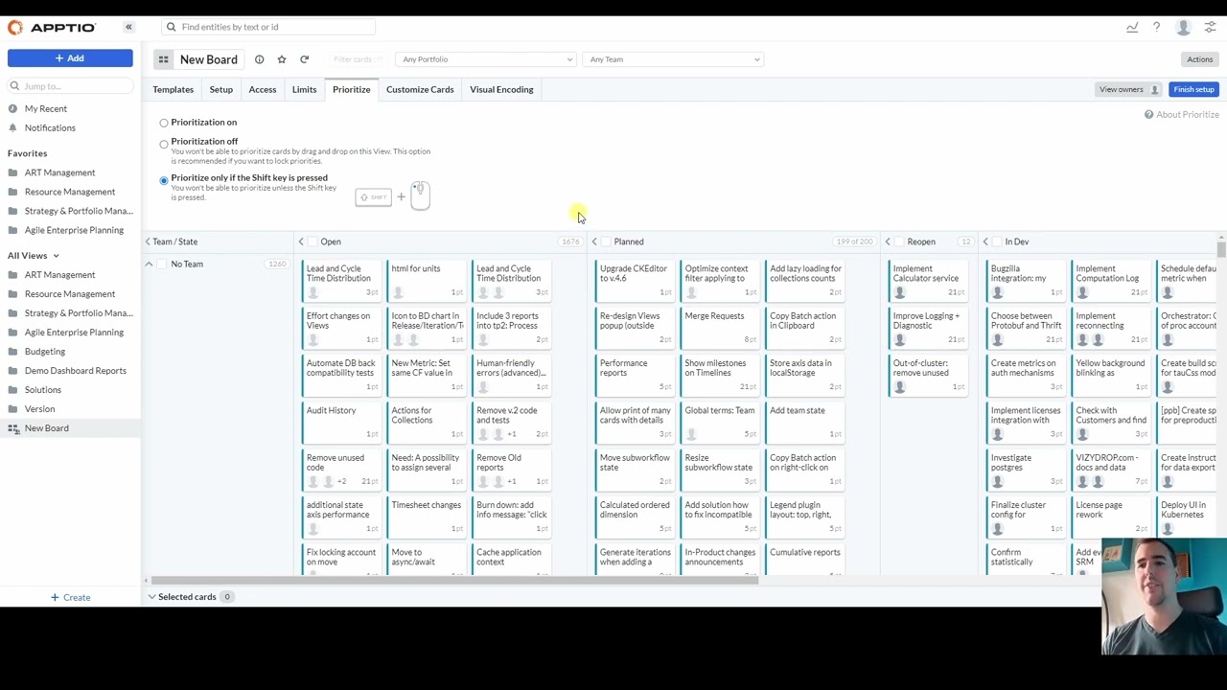Click owner avatar on 'Effort changes on Views' card

[313, 339]
